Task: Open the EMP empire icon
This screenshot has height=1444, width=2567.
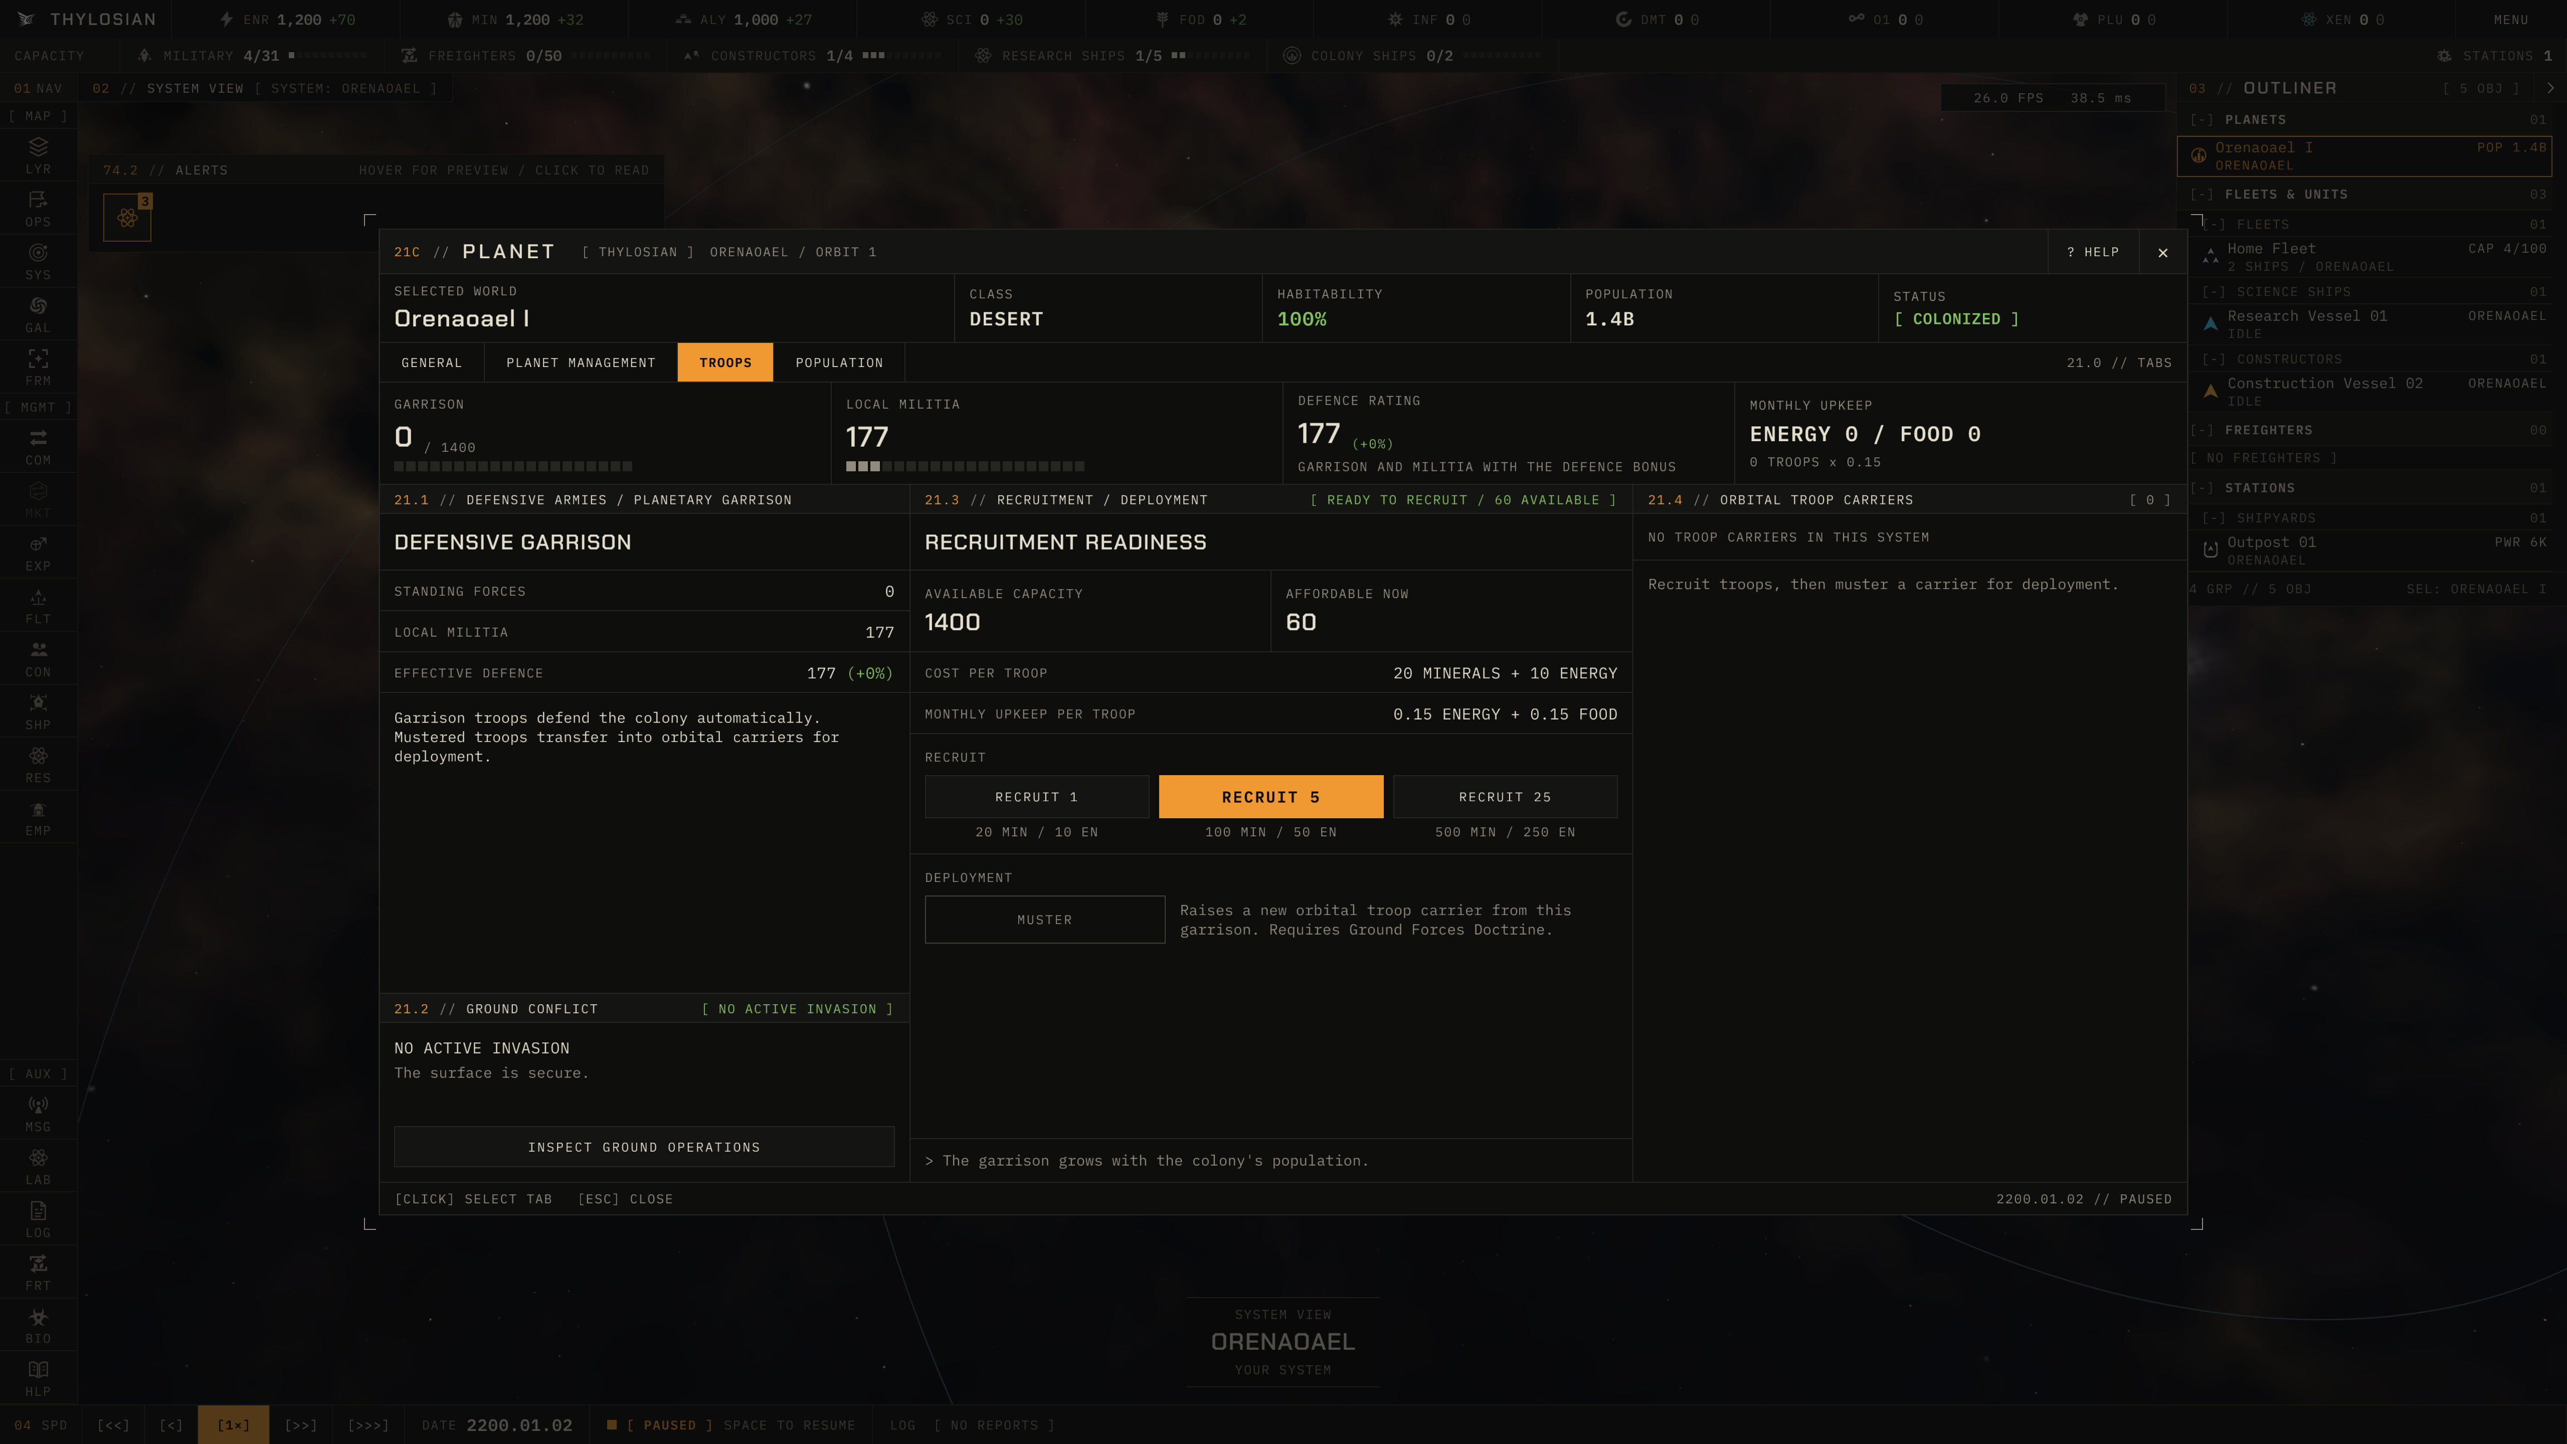Action: coord(38,817)
